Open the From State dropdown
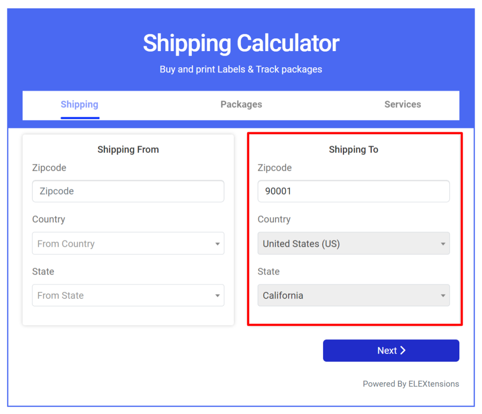The image size is (482, 414). 128,296
